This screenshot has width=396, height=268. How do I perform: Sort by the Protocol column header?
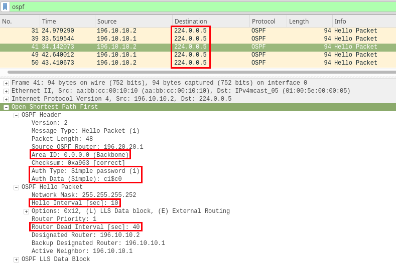[x=268, y=22]
